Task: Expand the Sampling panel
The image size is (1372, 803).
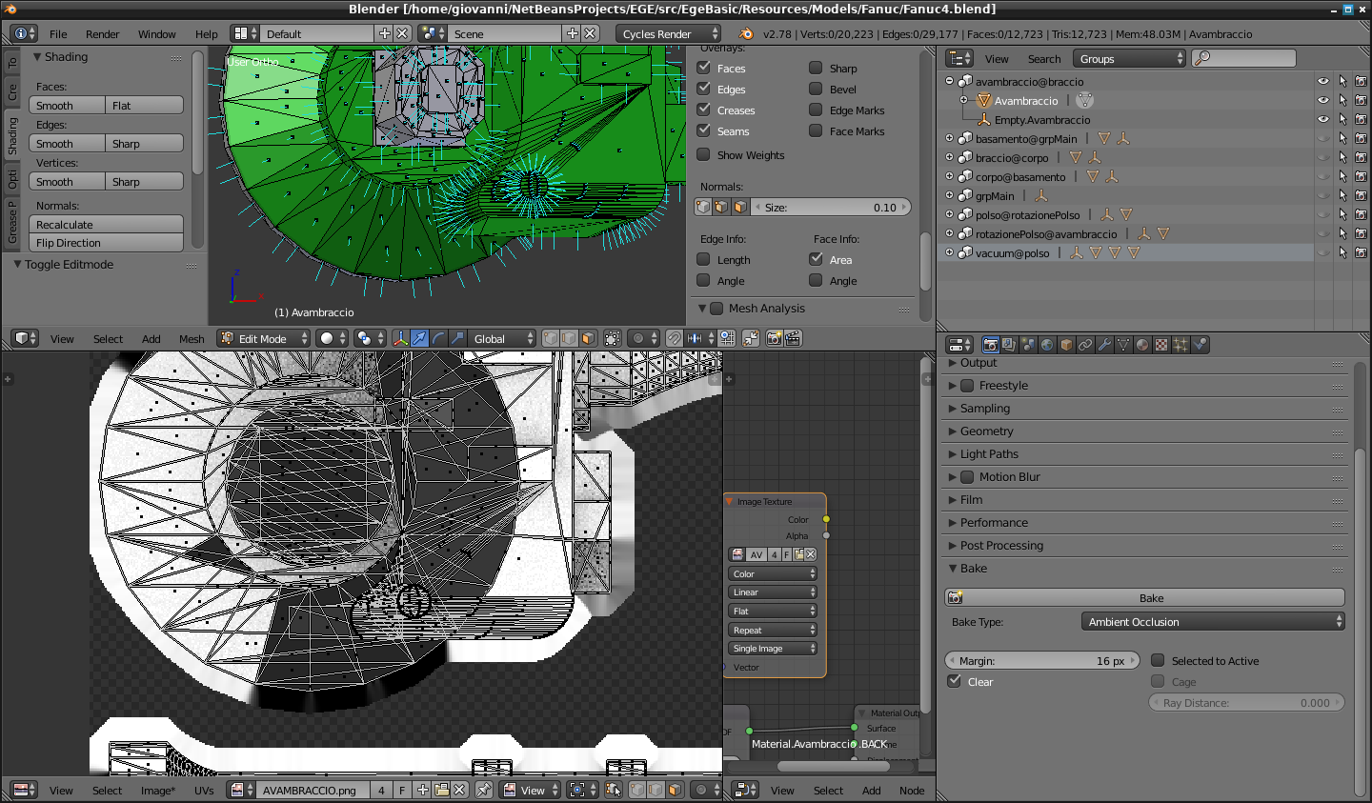Action: pos(1147,408)
